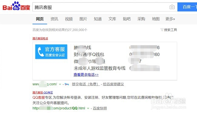Click the text 未成年人游戏监管教育专线
This screenshot has height=114, width=197.
pos(100,68)
